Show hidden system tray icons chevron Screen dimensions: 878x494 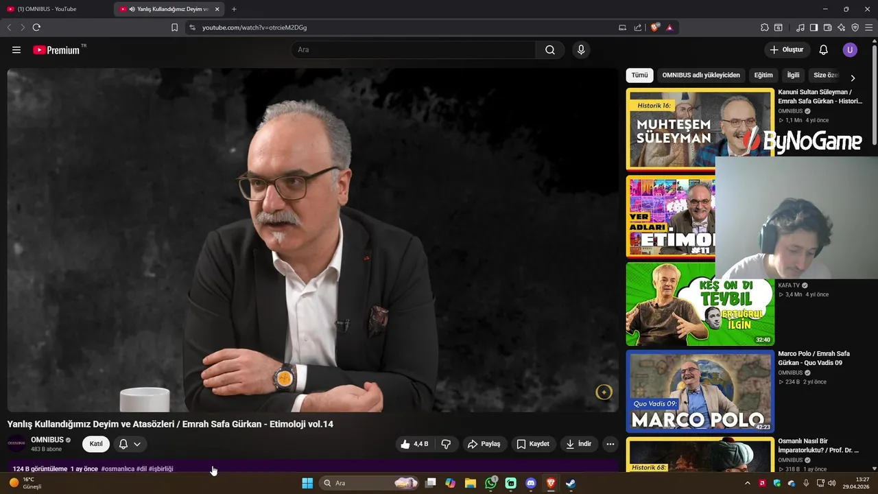tap(747, 483)
